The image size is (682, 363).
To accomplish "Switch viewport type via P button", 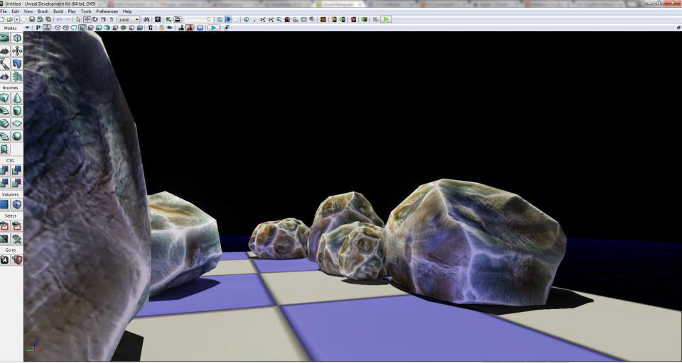I will pos(38,28).
